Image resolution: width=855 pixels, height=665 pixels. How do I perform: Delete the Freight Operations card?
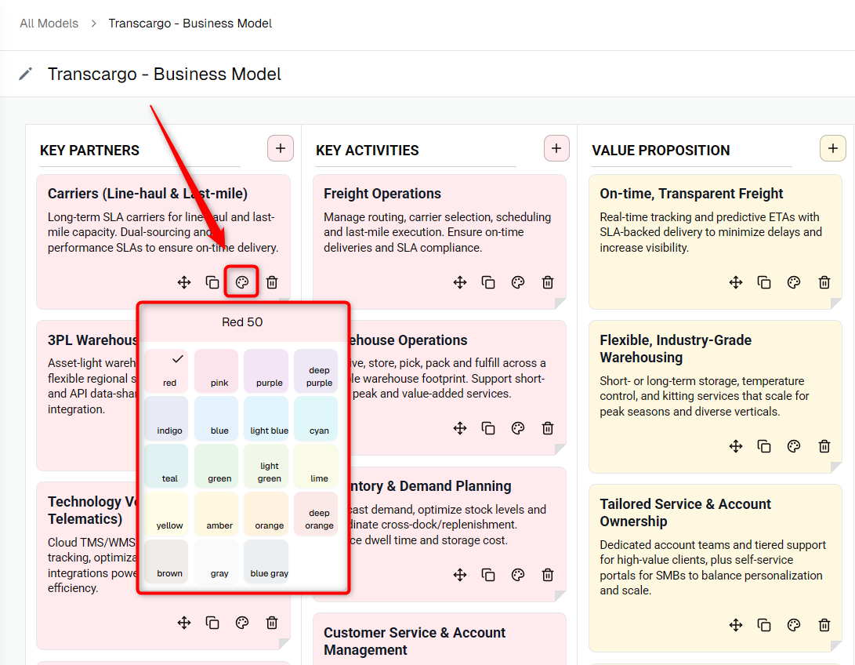548,282
